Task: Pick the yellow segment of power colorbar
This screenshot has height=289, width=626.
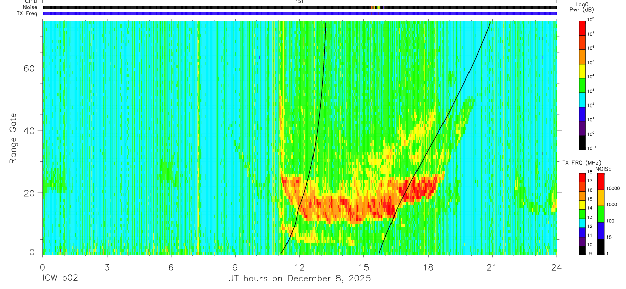Action: click(x=582, y=70)
